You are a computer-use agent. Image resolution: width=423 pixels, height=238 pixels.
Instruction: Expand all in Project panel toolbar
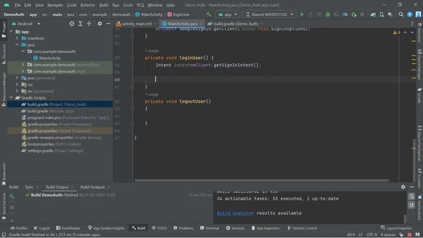(81, 24)
